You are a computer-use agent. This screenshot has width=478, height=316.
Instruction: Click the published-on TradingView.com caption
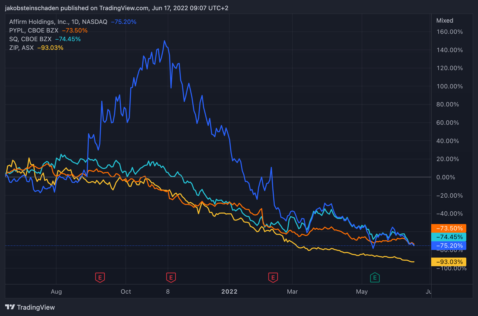point(117,8)
